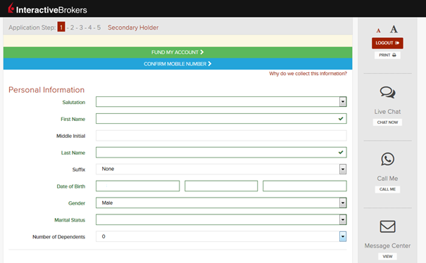This screenshot has width=426, height=263.
Task: Go to application step 2
Action: (x=73, y=27)
